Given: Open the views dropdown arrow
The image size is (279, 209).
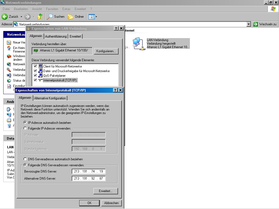Looking at the screenshot, I should [96, 17].
